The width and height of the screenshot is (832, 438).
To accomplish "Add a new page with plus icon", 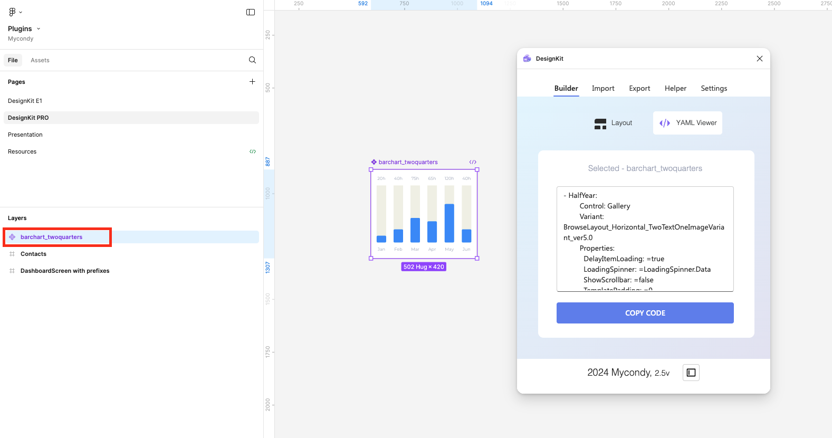I will (x=252, y=82).
